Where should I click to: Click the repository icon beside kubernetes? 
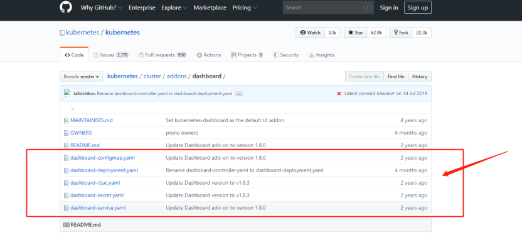click(x=62, y=33)
